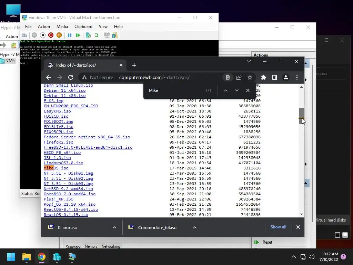Open the NetBSD-9.2-amd64.iso link

point(69,189)
